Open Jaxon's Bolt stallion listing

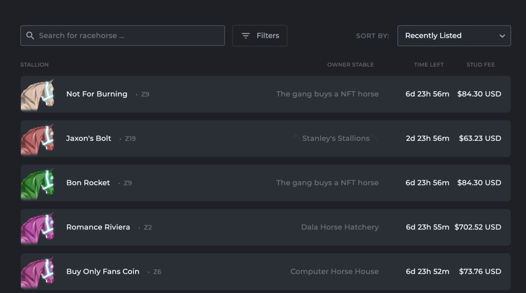tap(88, 138)
